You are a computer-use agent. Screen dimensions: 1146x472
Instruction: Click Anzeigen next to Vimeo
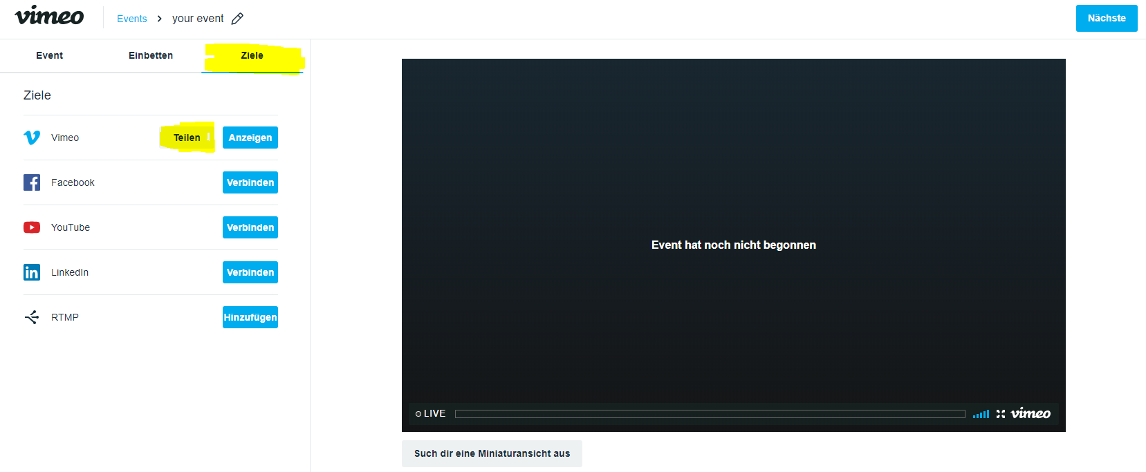click(250, 138)
